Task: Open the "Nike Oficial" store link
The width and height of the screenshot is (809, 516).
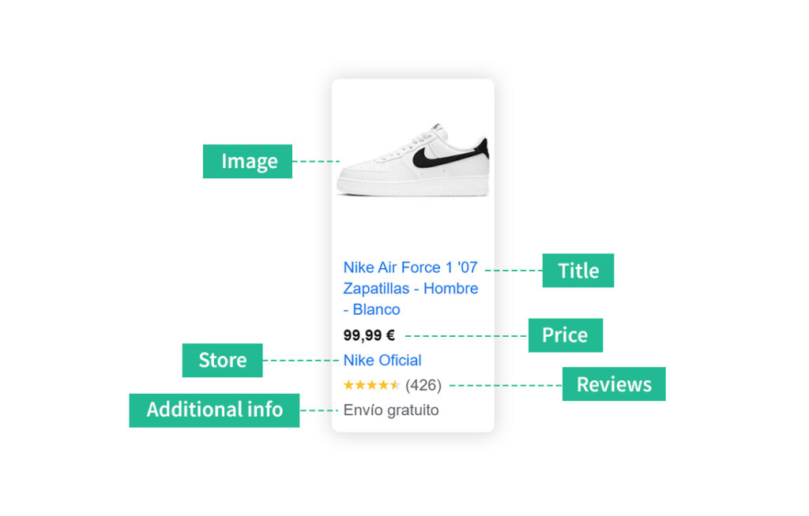Action: 382,361
